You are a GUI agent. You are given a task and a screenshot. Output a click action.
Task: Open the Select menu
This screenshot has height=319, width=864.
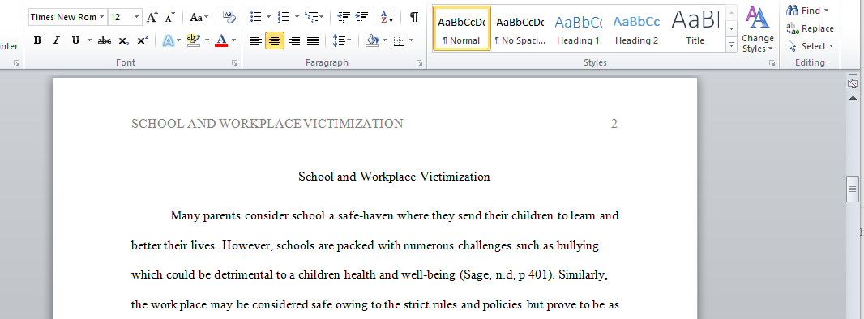click(810, 46)
